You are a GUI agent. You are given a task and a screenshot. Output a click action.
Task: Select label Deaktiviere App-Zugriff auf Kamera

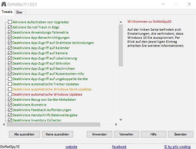tap(40, 53)
